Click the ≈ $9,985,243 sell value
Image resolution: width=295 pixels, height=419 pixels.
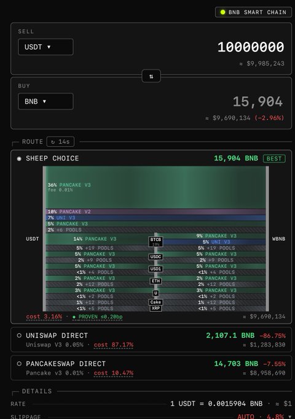tap(262, 63)
